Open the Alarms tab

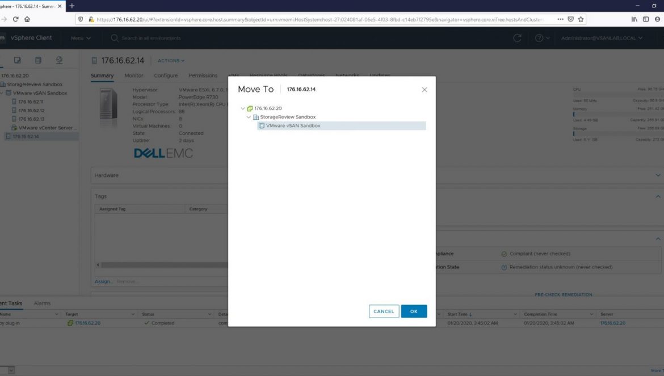click(x=42, y=303)
